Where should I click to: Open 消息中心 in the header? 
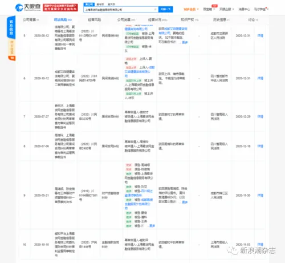(x=244, y=9)
